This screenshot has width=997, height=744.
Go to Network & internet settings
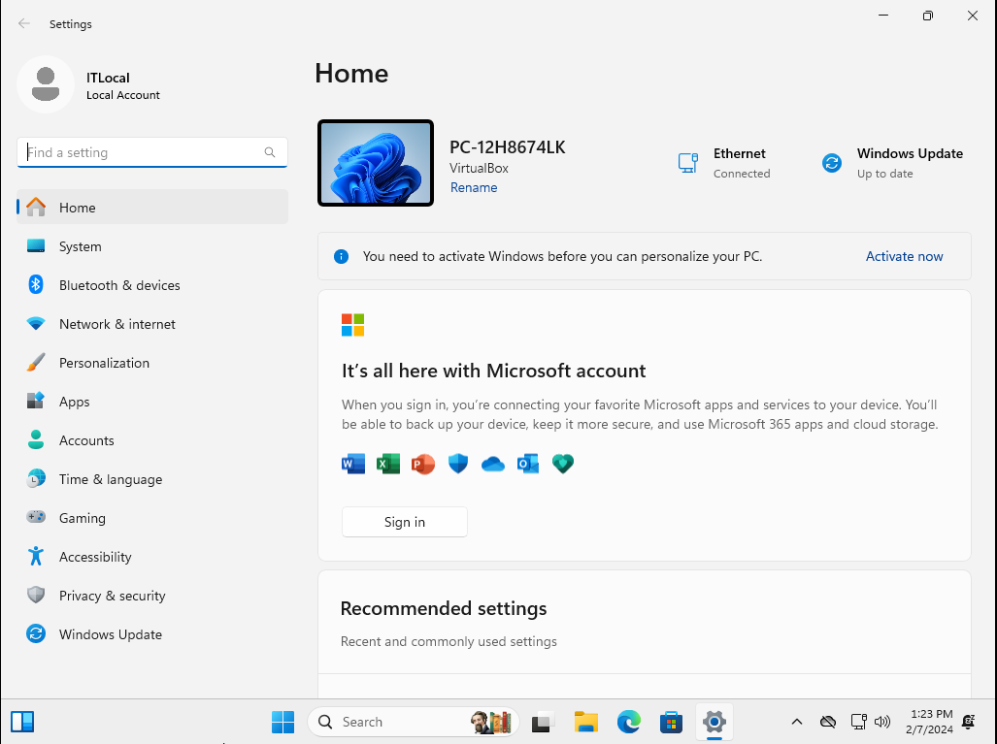(x=152, y=323)
